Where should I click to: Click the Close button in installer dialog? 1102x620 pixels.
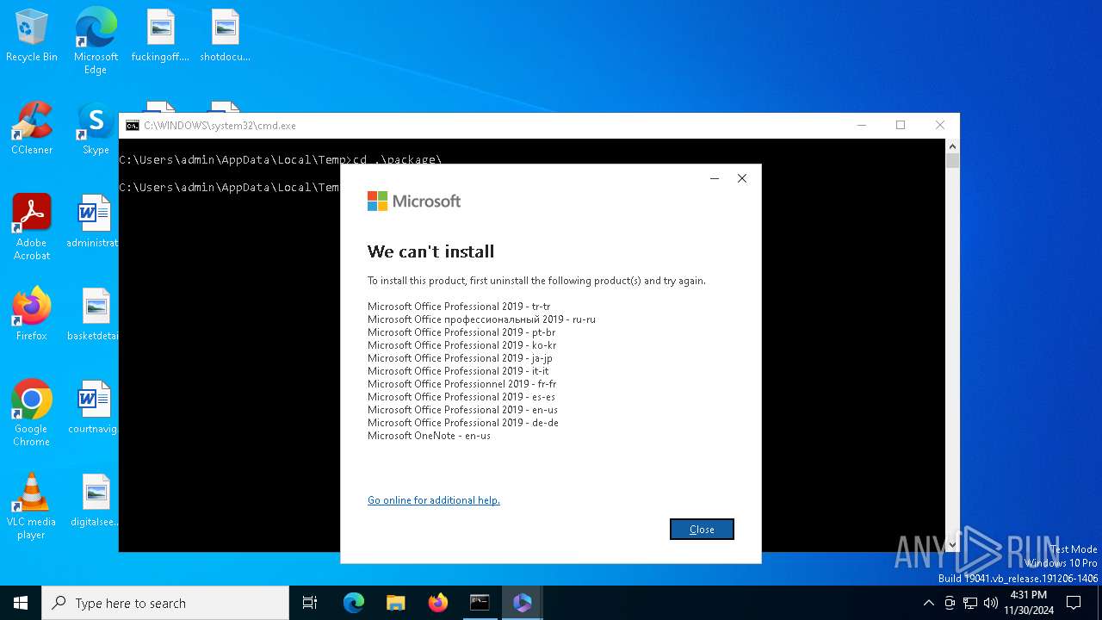point(702,530)
